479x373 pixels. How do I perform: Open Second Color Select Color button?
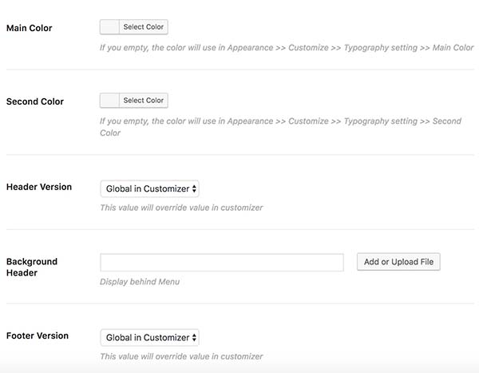point(144,101)
